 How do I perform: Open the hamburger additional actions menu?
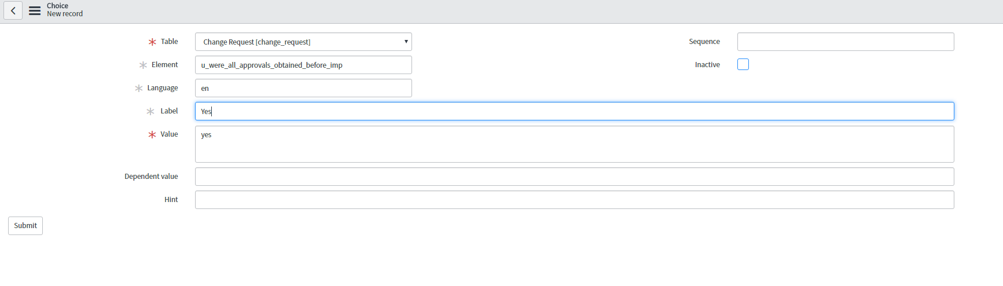(x=35, y=10)
